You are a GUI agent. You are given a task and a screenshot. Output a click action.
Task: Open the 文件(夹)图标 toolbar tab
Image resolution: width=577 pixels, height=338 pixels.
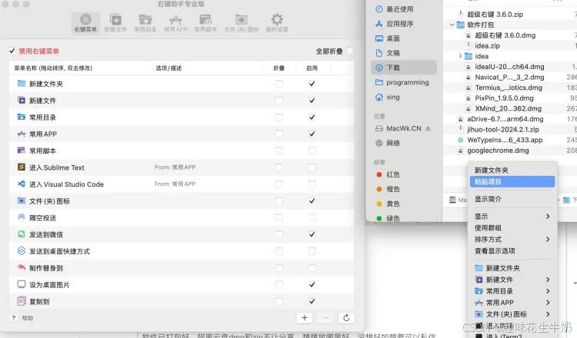(x=242, y=23)
